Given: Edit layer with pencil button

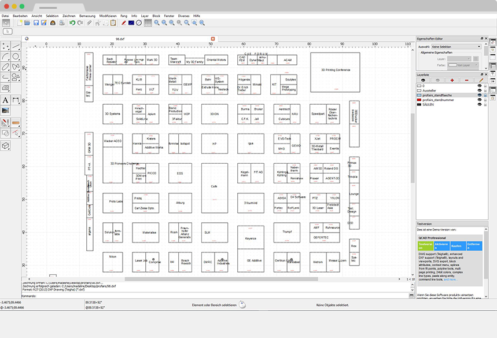Looking at the screenshot, I should pos(481,80).
